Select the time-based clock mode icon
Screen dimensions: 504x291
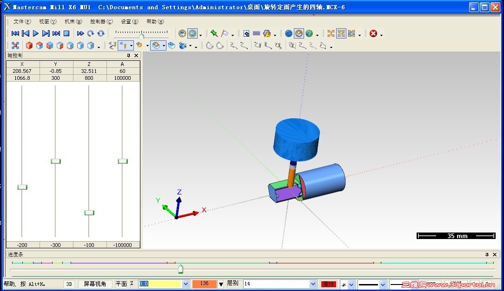tap(182, 33)
